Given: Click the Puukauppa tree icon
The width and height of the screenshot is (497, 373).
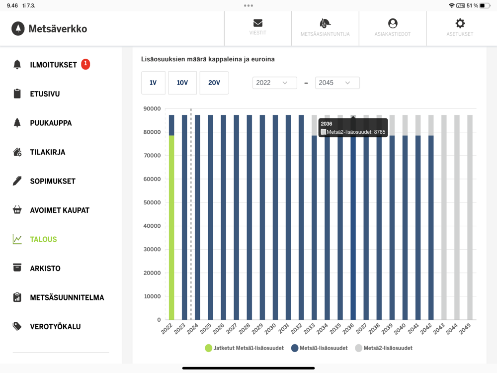Looking at the screenshot, I should coord(17,123).
